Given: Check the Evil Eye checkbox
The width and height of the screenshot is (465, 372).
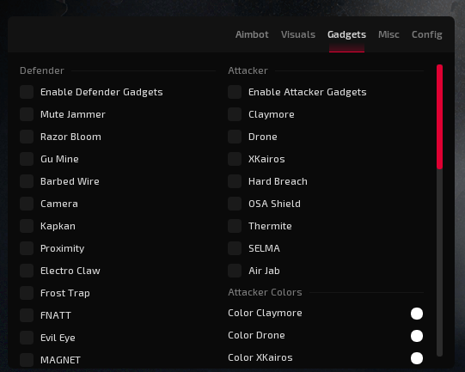Looking at the screenshot, I should 27,338.
